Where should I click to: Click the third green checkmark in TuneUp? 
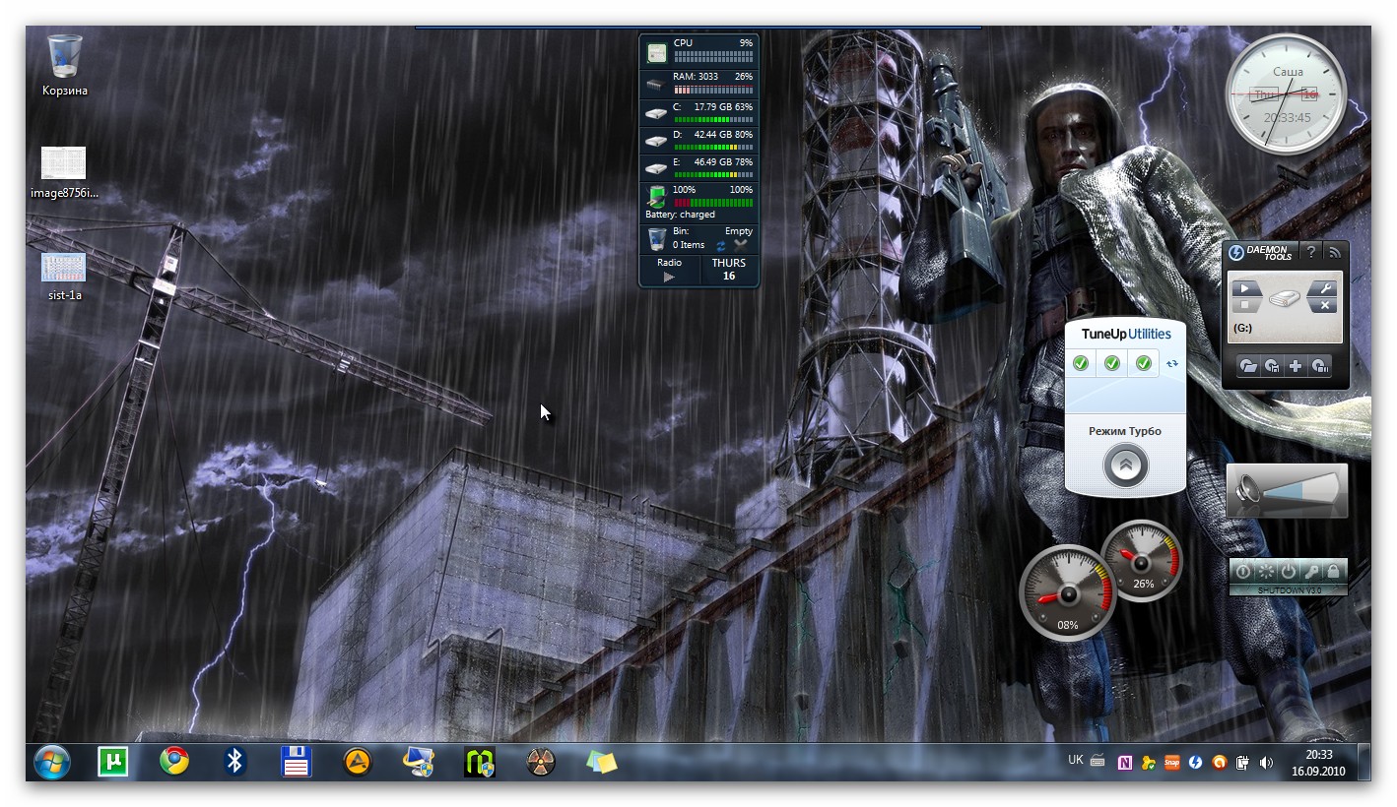pos(1143,364)
